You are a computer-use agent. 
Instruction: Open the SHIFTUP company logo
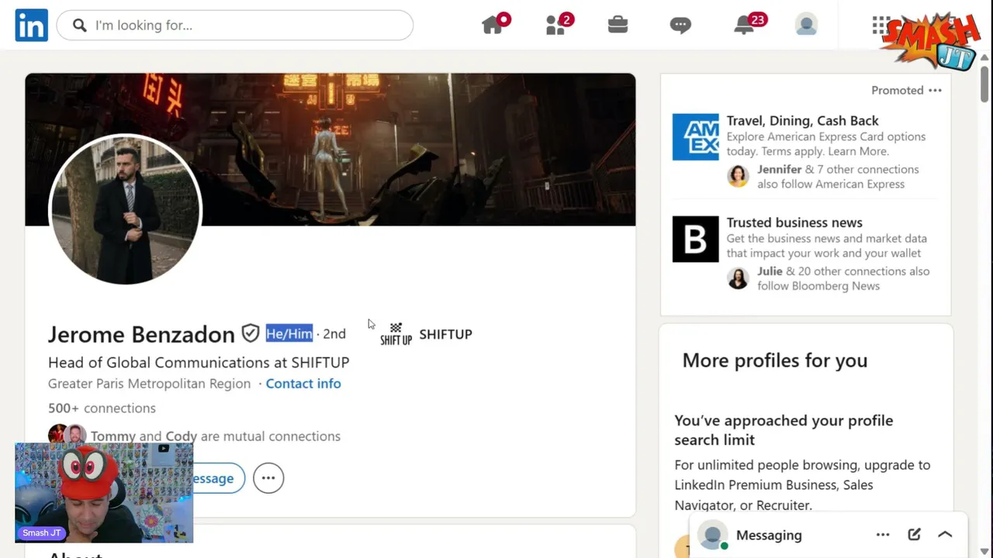(x=396, y=334)
